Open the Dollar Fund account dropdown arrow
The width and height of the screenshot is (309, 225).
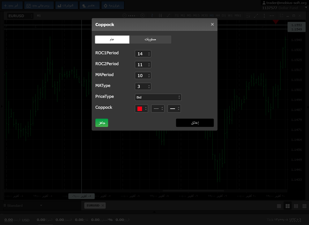(306, 8)
